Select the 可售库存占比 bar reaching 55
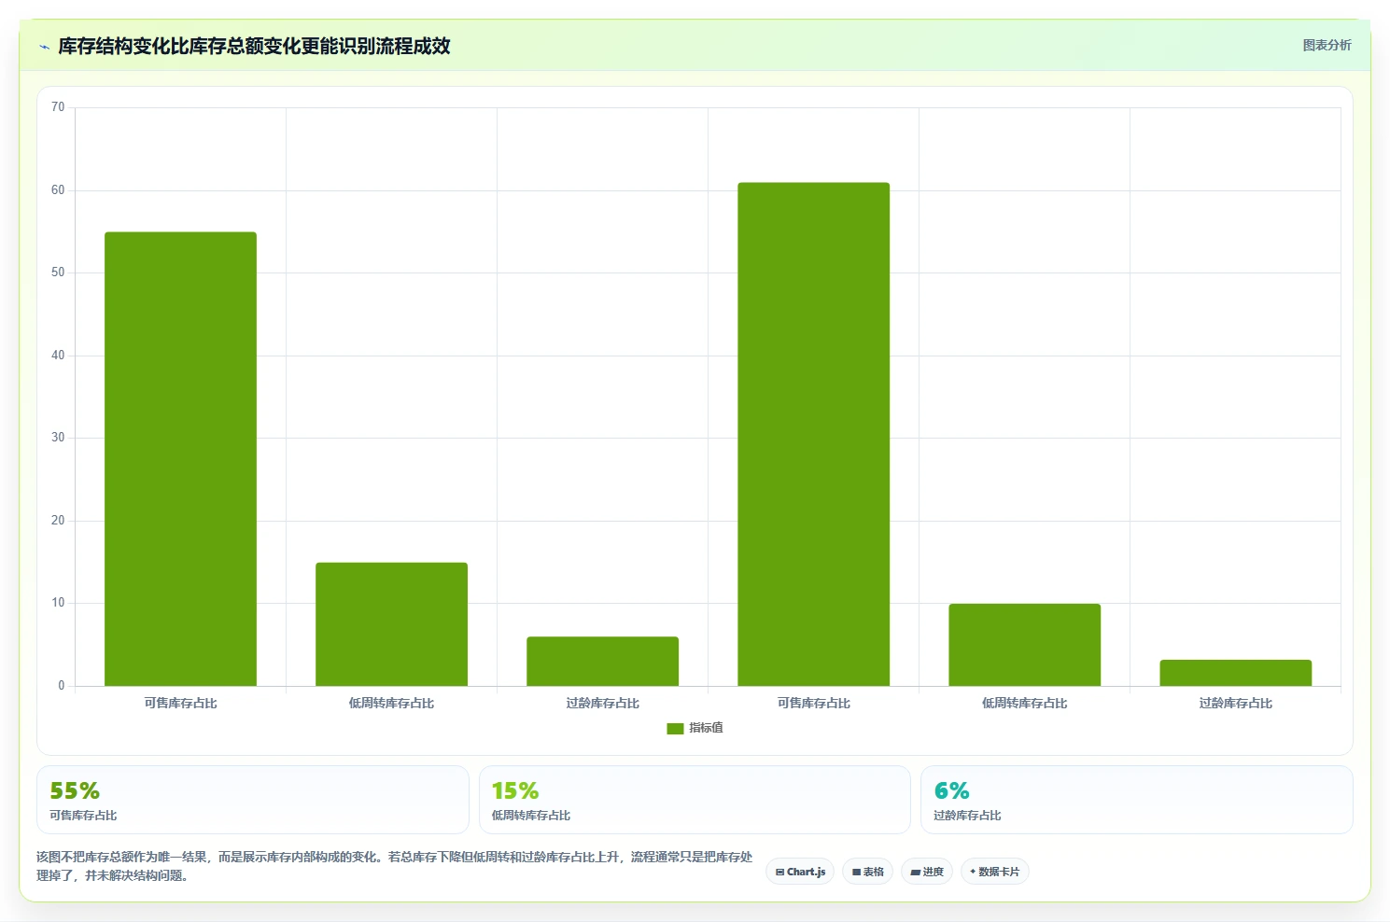 click(x=180, y=459)
